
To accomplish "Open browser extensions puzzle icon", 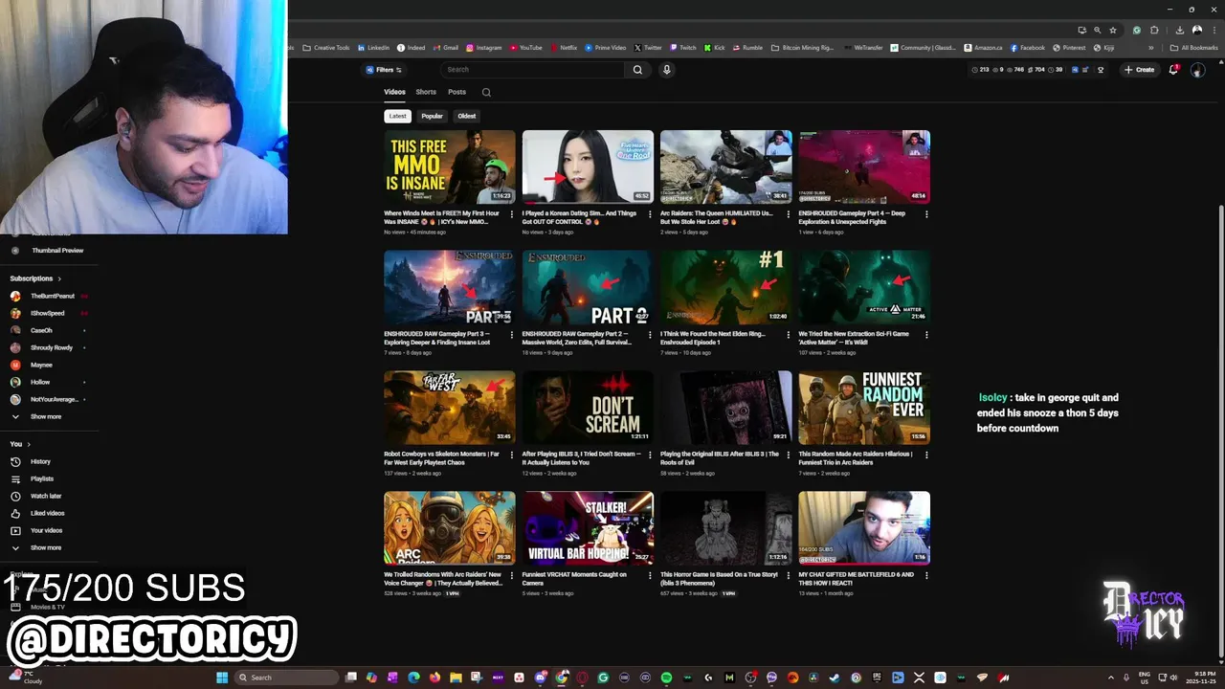I will tap(1154, 30).
